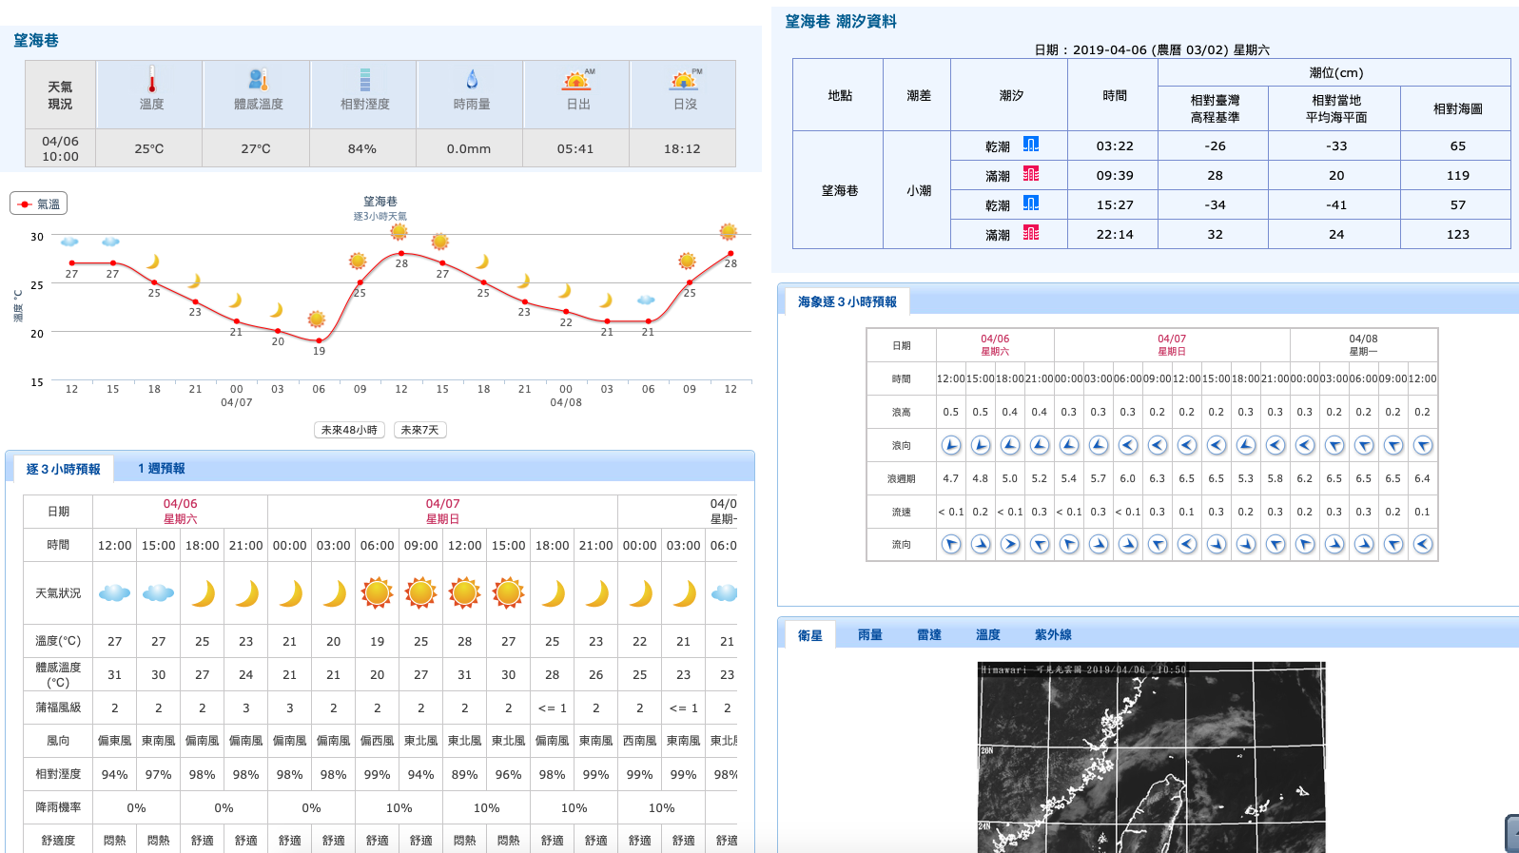Image resolution: width=1519 pixels, height=853 pixels.
Task: Click the 未來7天 button
Action: click(x=419, y=430)
